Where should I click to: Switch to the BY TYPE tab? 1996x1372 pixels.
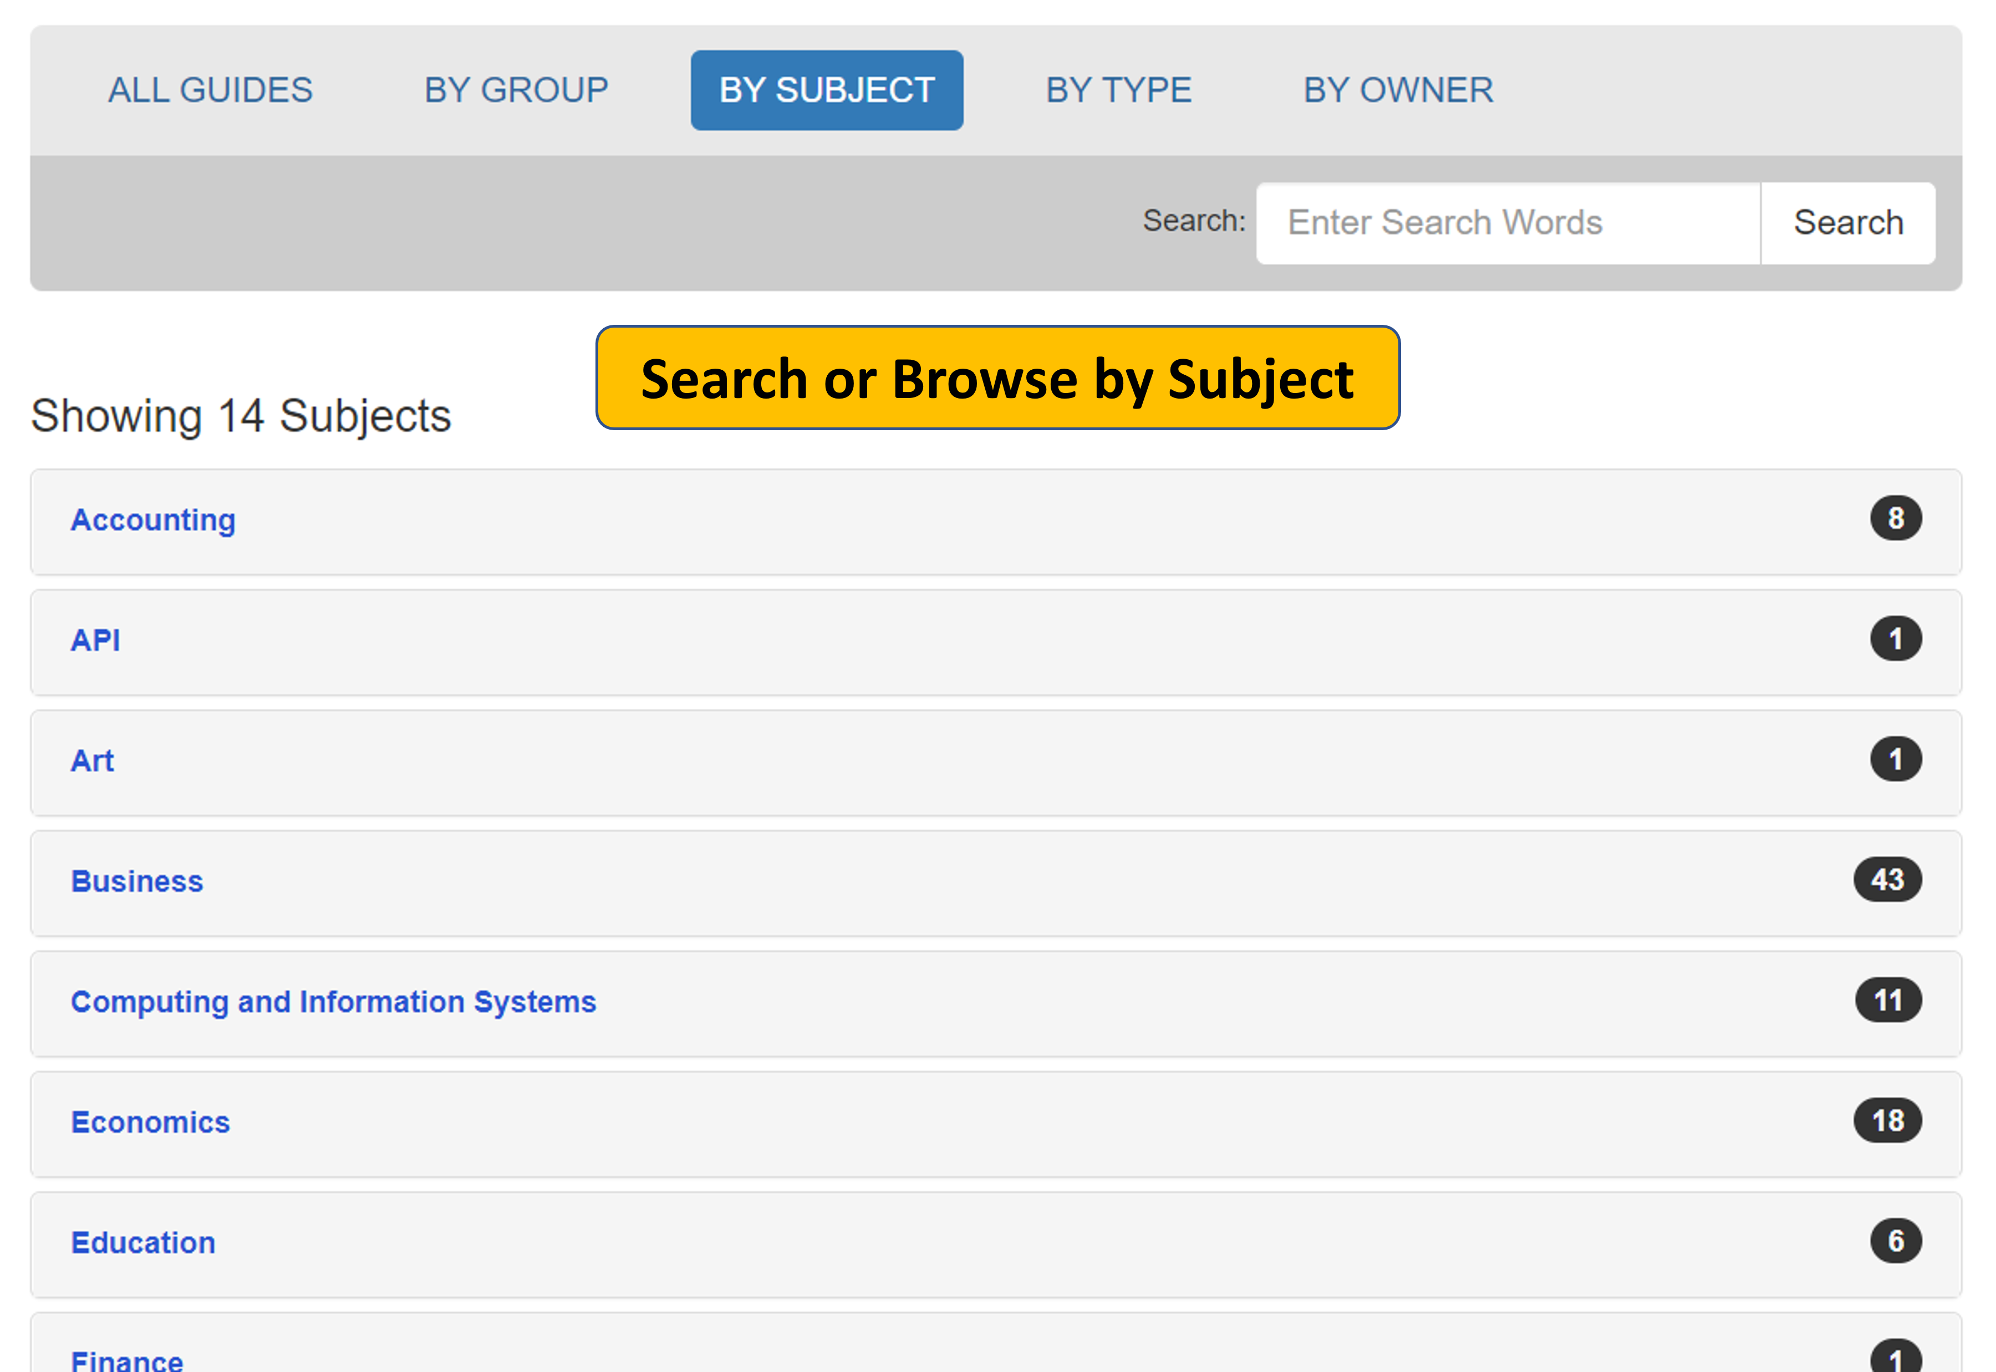click(x=1118, y=90)
